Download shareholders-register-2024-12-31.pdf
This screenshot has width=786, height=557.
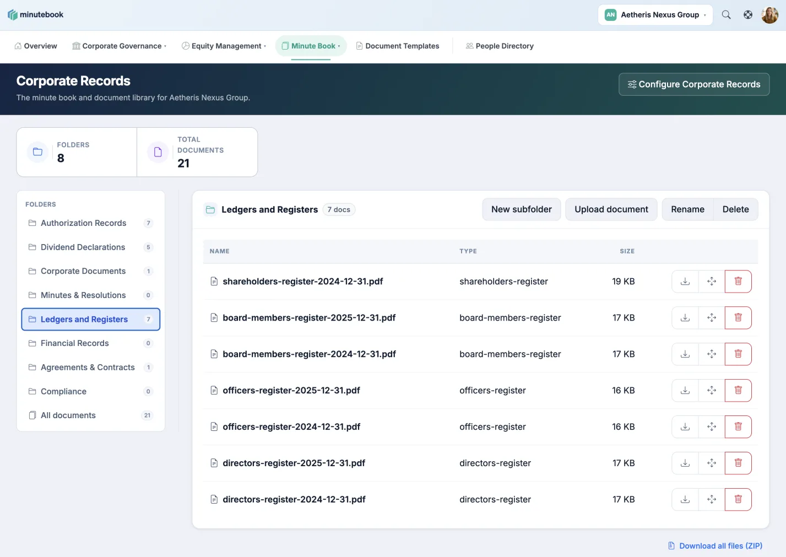point(685,282)
